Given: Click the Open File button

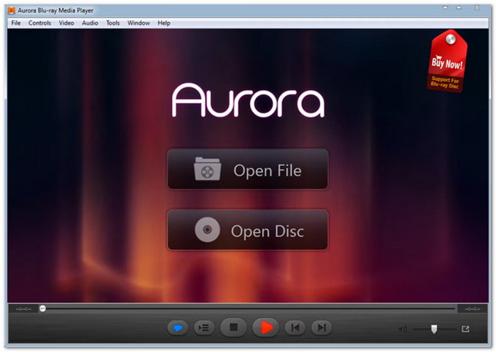Looking at the screenshot, I should pyautogui.click(x=247, y=169).
